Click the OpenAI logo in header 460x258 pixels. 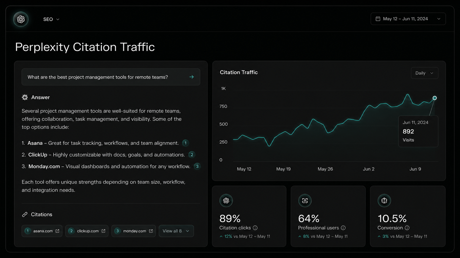coord(21,19)
